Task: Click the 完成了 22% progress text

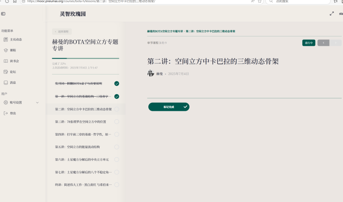Action: pos(59,63)
